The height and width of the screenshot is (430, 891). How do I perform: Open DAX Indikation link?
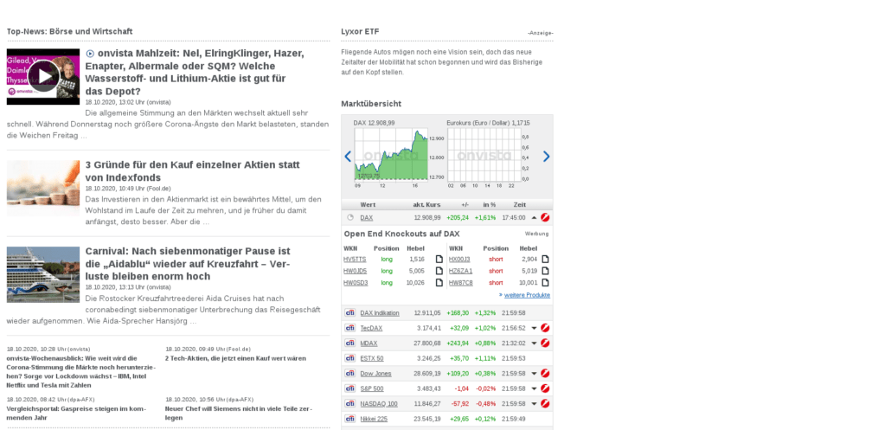(380, 313)
